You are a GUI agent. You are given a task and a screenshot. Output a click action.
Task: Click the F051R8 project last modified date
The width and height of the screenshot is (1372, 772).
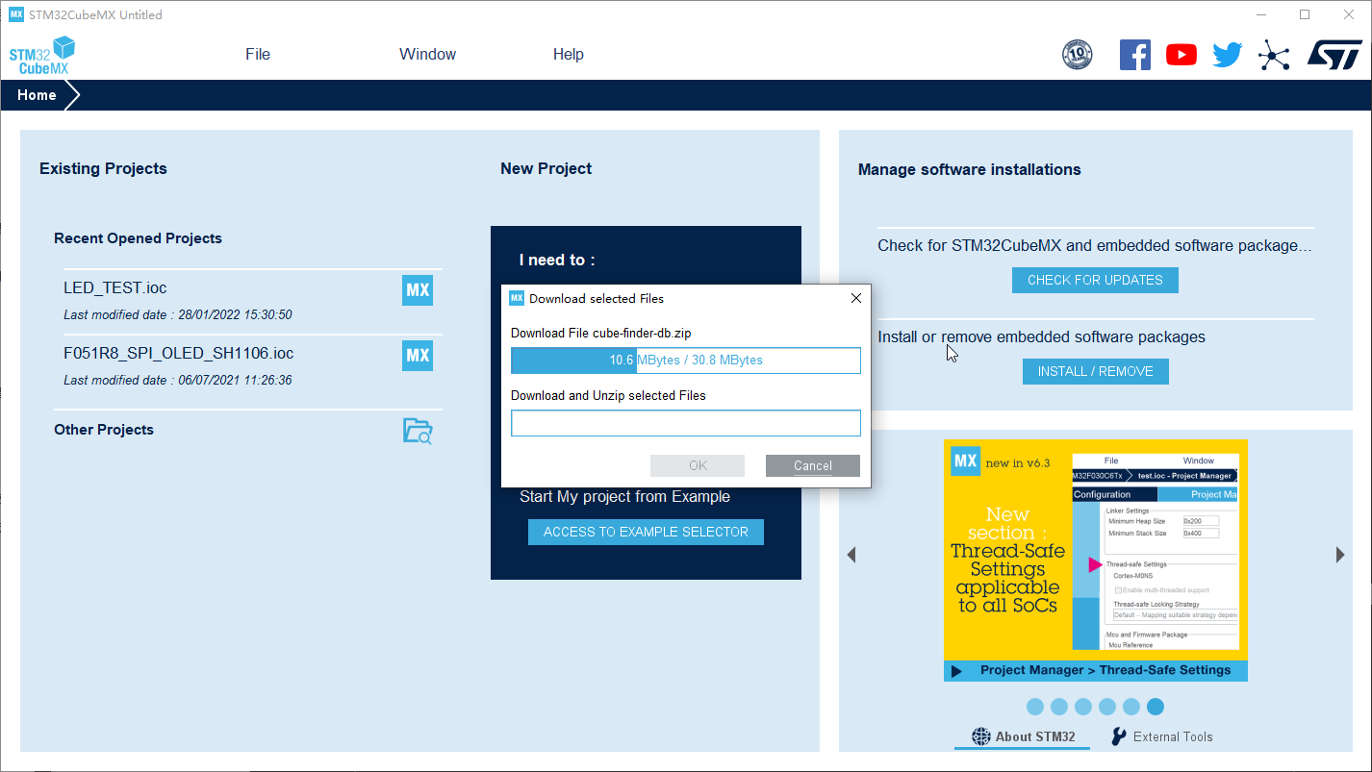coord(178,380)
